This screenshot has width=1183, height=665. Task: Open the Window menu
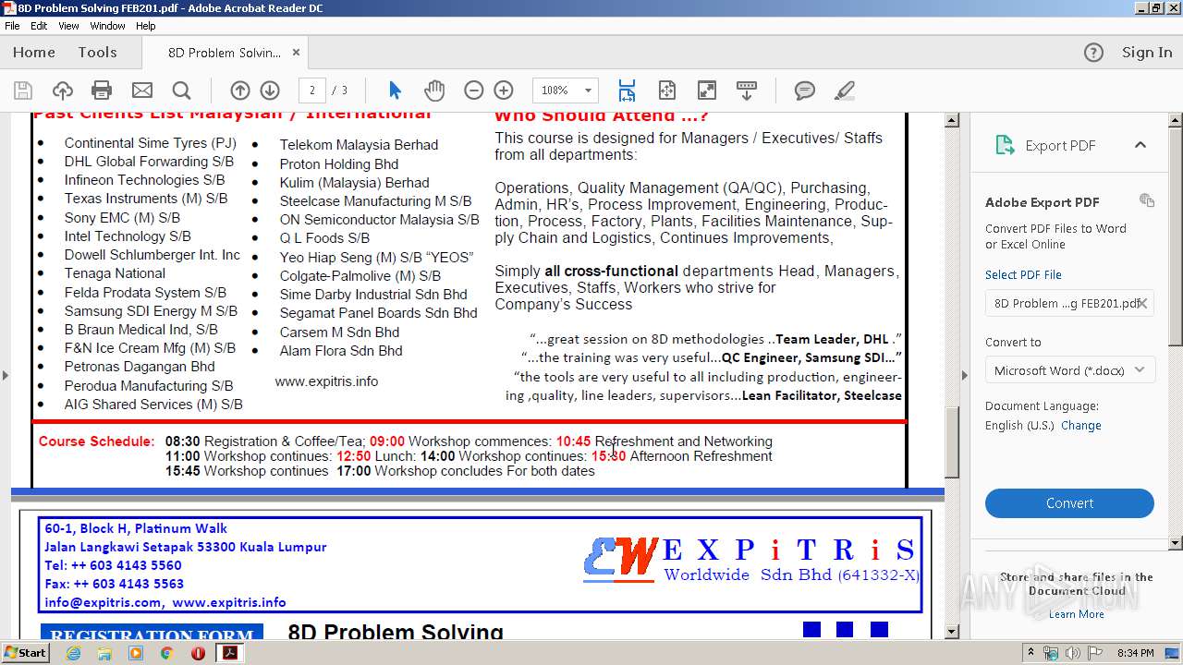[108, 26]
